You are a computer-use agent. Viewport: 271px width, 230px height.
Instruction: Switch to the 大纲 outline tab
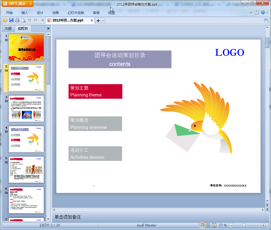click(x=8, y=29)
